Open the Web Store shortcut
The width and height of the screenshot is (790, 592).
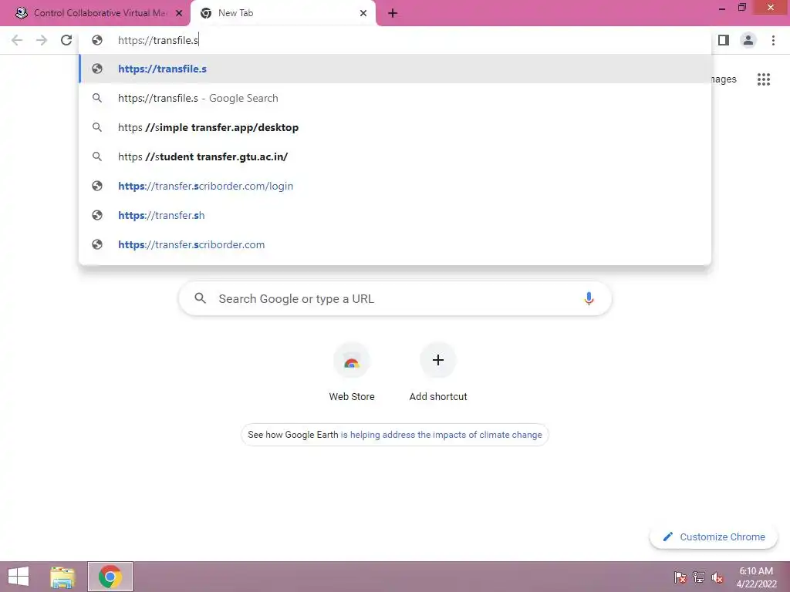(352, 372)
